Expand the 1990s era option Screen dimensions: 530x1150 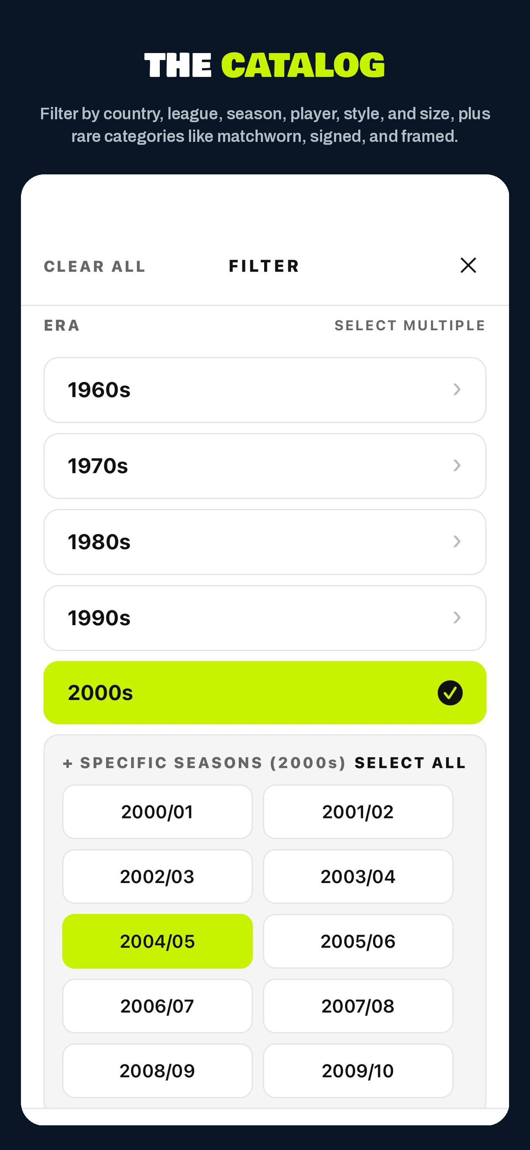[x=265, y=618]
